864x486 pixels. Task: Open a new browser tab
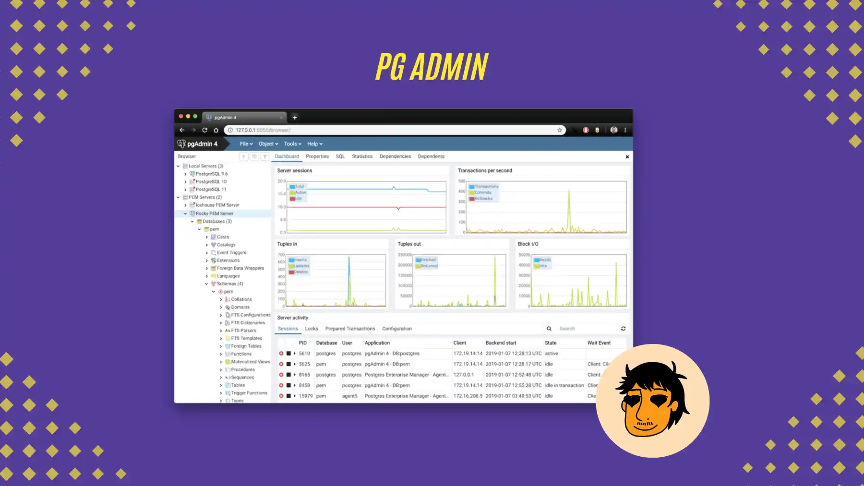295,117
